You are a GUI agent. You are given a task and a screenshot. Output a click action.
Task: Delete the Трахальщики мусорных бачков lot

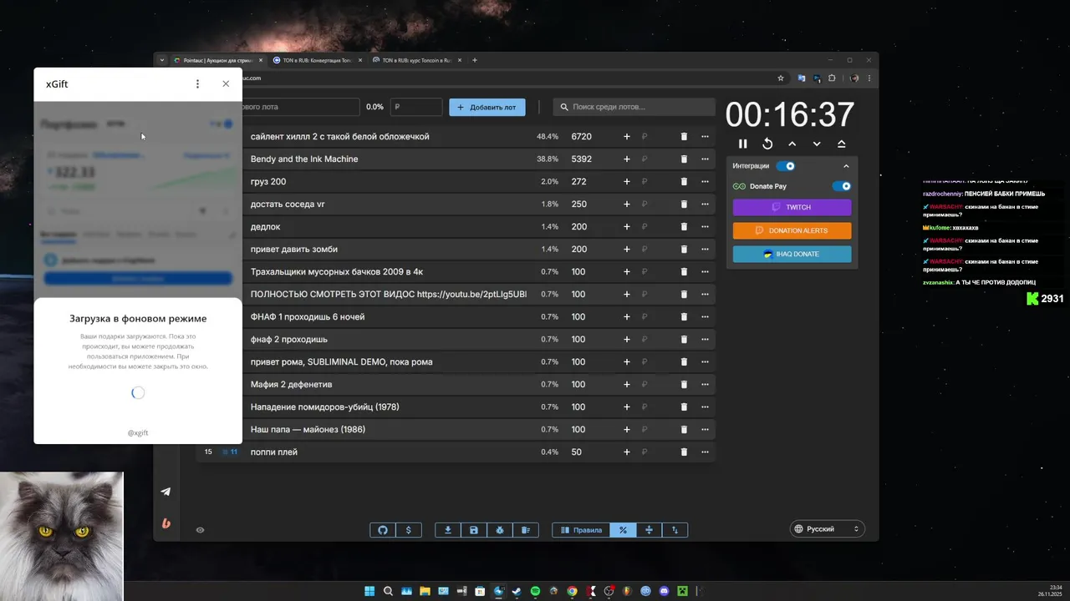click(x=684, y=271)
